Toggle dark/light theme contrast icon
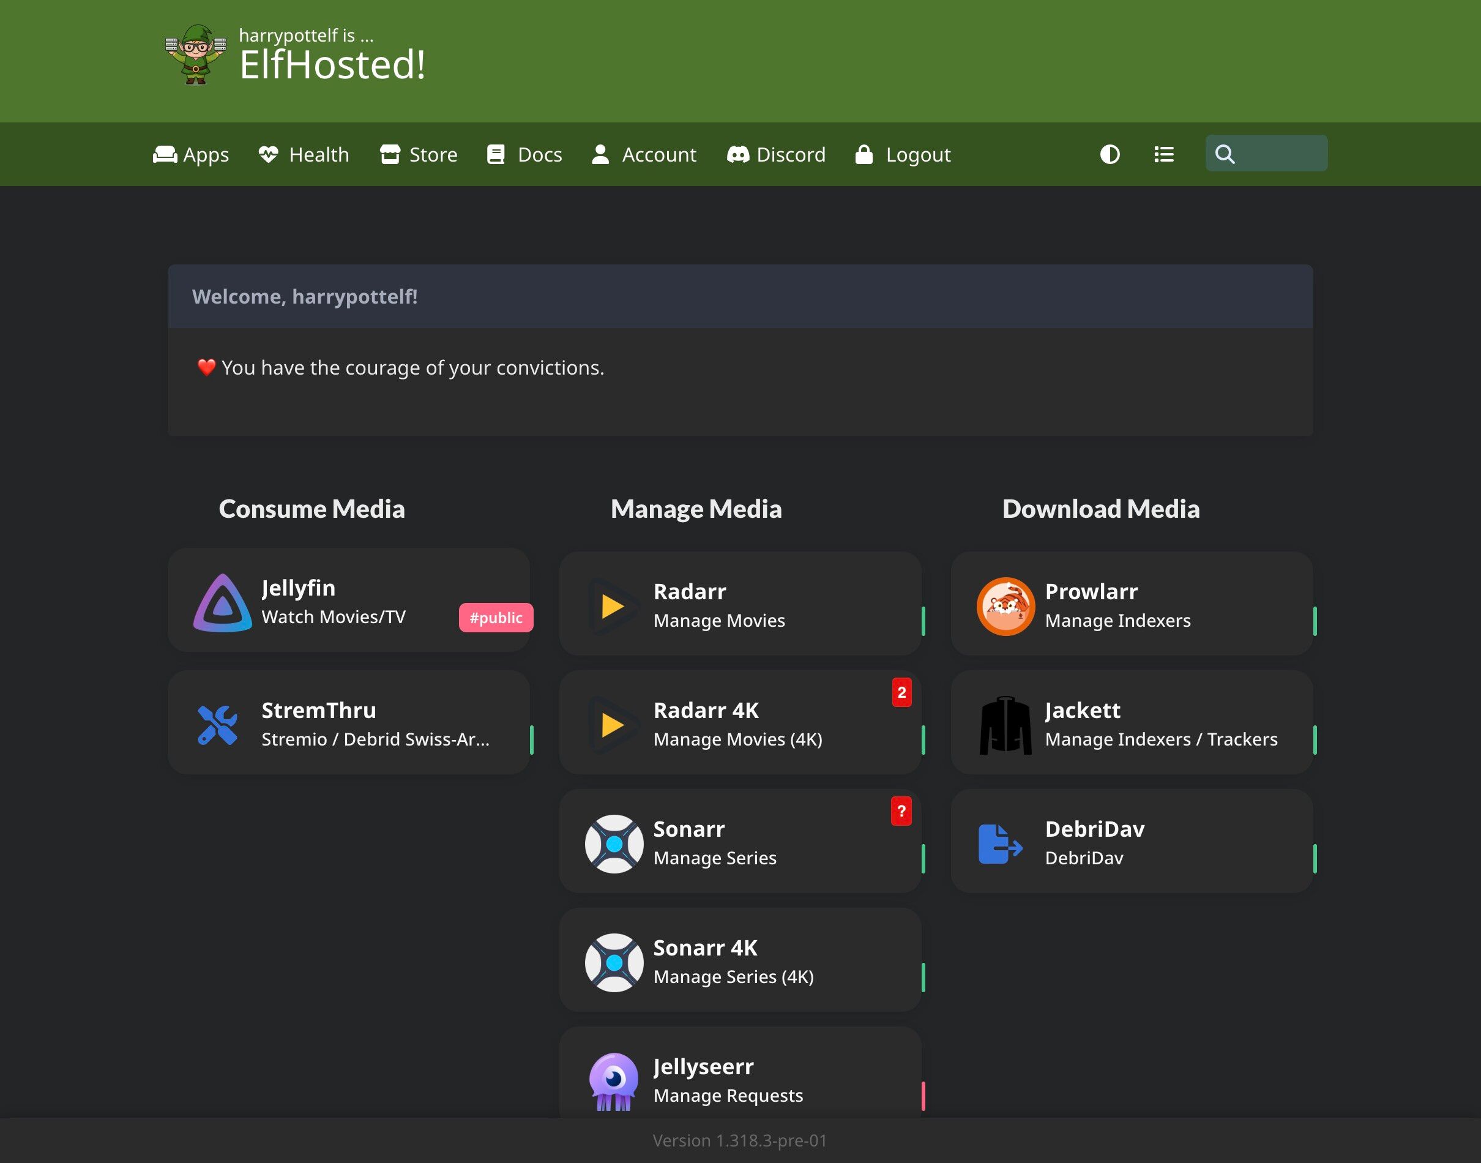 1110,155
